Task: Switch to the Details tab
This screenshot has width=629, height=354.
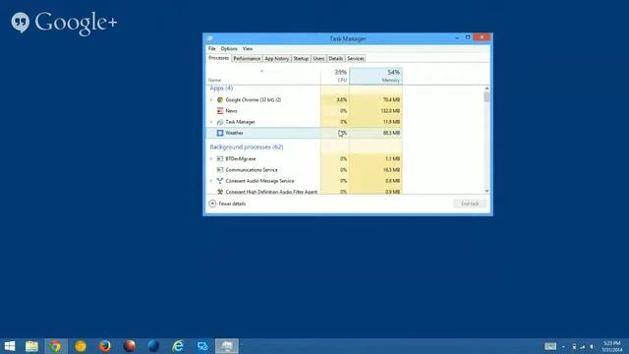Action: click(x=336, y=59)
